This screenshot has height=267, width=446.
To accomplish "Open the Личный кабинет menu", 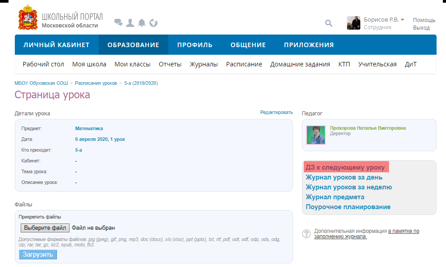I will point(57,45).
